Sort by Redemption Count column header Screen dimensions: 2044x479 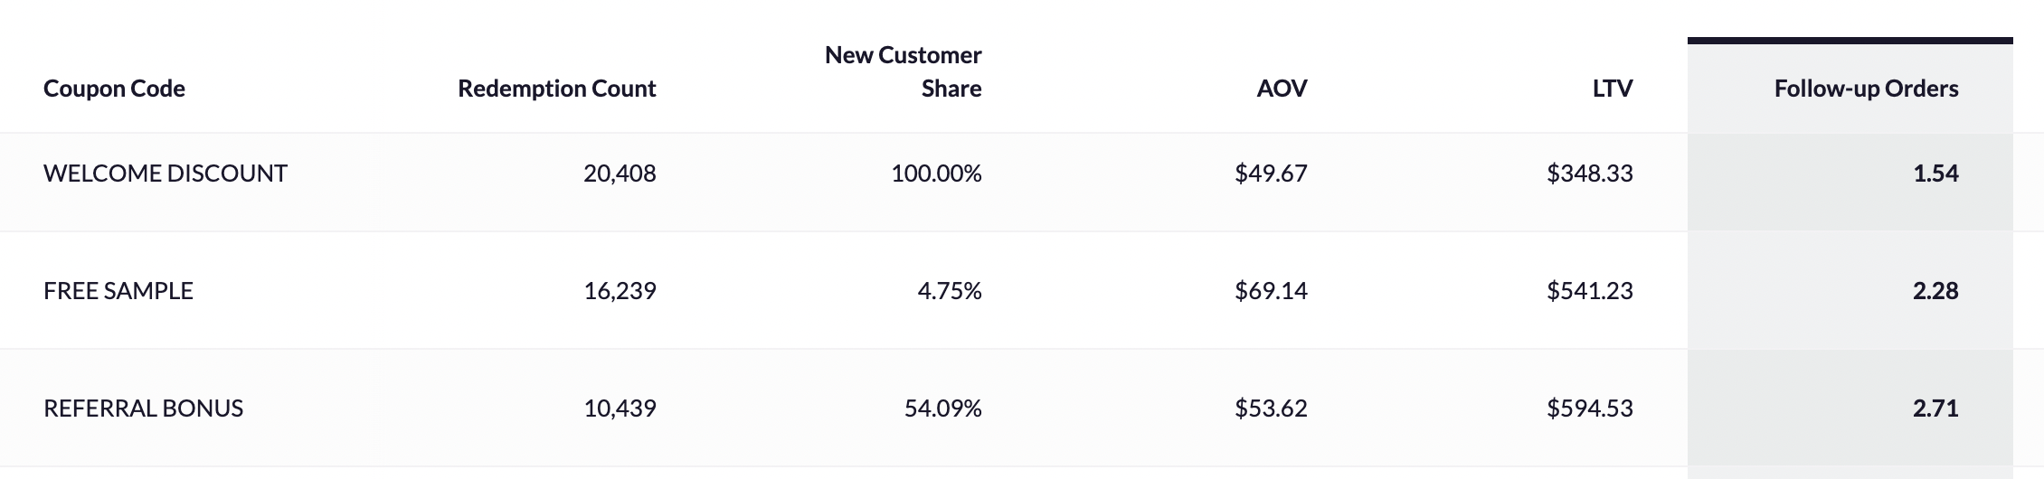coord(557,89)
